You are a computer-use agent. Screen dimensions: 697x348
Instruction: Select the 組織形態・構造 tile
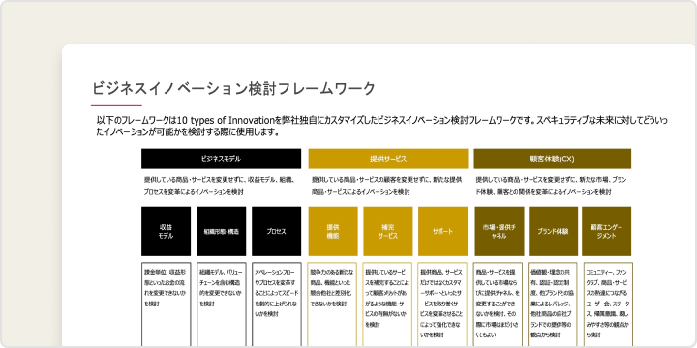(222, 231)
